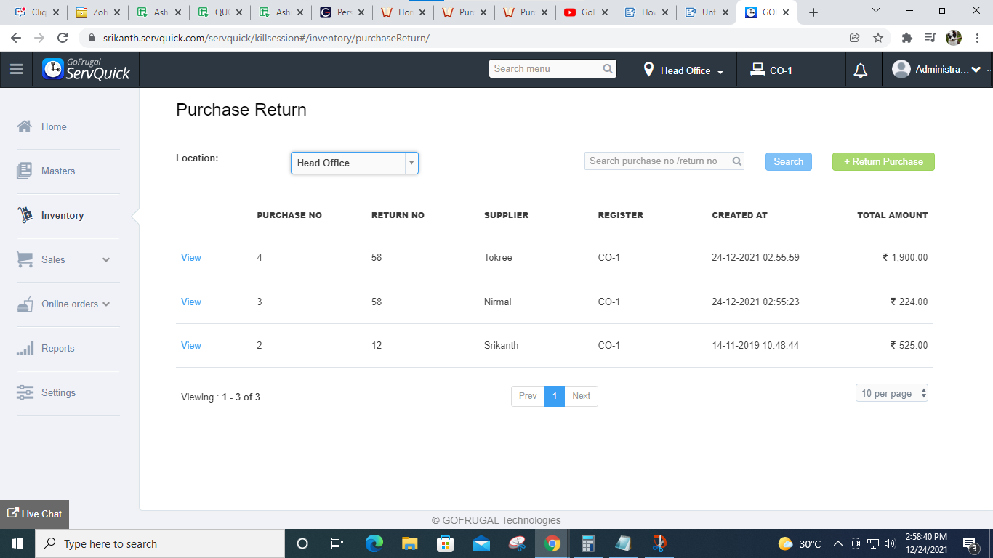
Task: Click the Online orders food icon
Action: point(25,304)
